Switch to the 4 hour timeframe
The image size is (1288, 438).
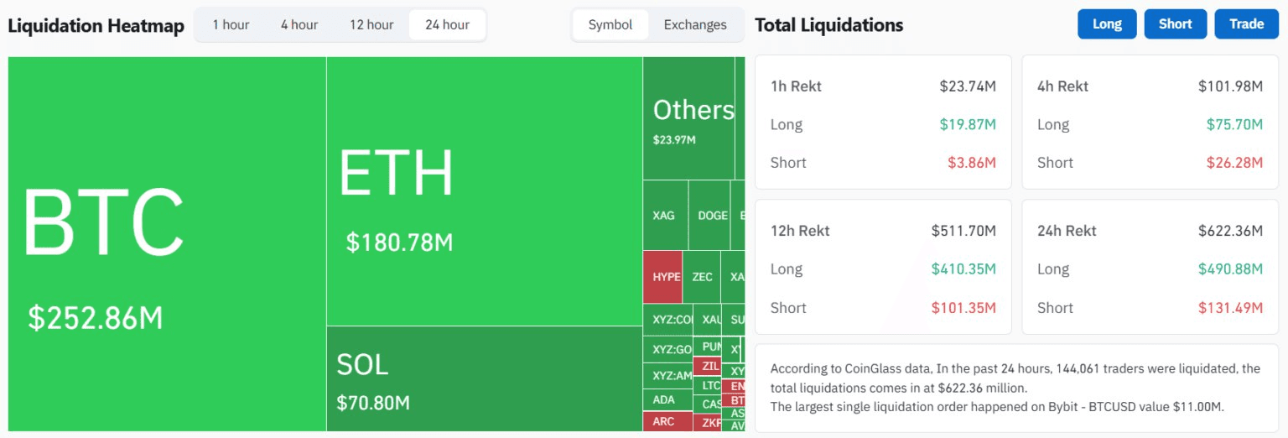click(x=299, y=25)
